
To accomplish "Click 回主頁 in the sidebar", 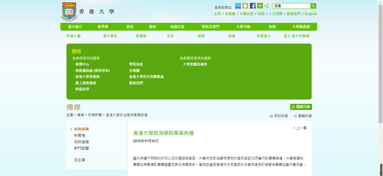I will click(x=79, y=160).
